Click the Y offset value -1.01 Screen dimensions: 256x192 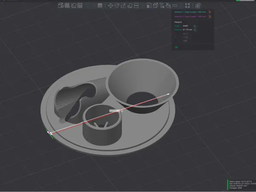186,37
